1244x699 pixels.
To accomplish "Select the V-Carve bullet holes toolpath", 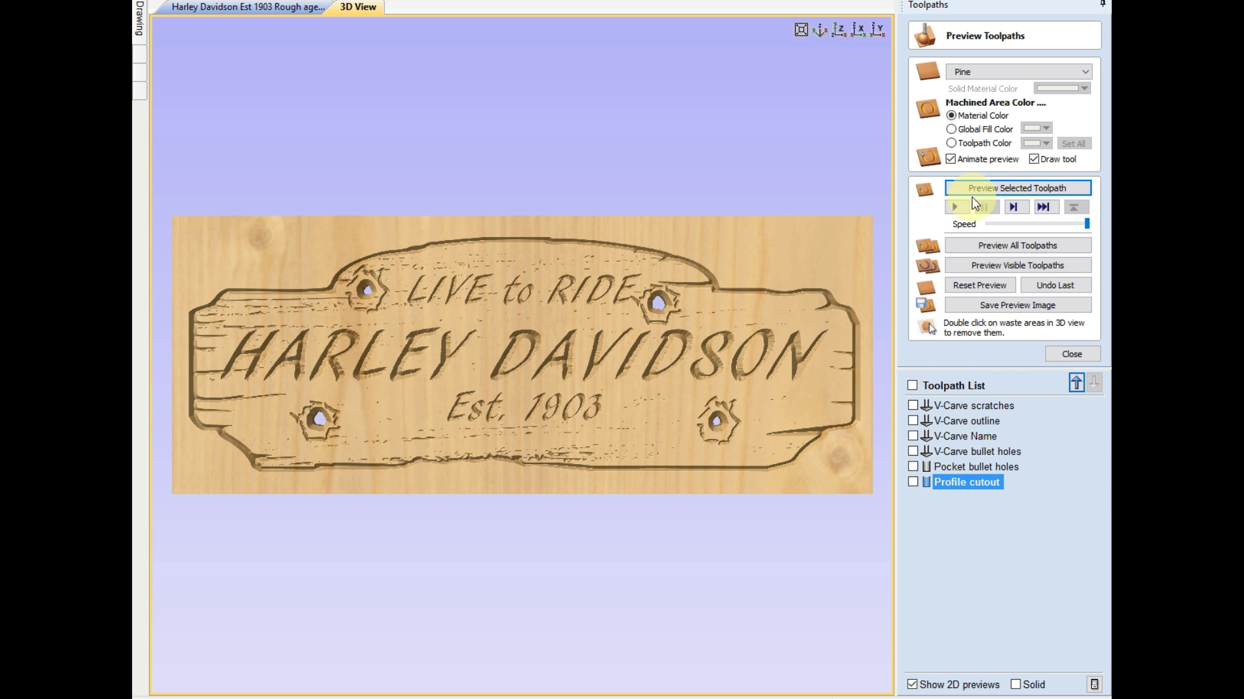I will pyautogui.click(x=978, y=451).
